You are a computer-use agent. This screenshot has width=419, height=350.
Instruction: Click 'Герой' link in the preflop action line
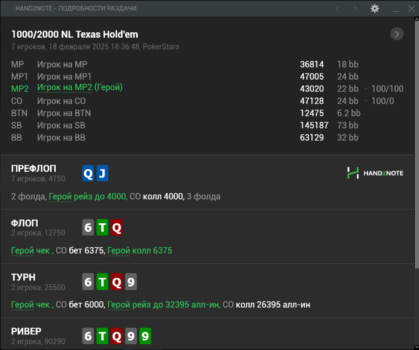click(60, 197)
